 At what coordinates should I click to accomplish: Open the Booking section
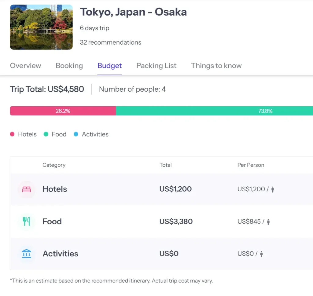[69, 66]
